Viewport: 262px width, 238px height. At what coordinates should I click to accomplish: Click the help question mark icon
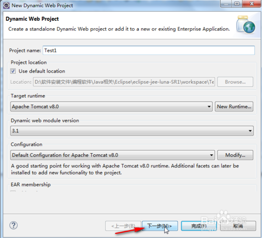[14, 225]
